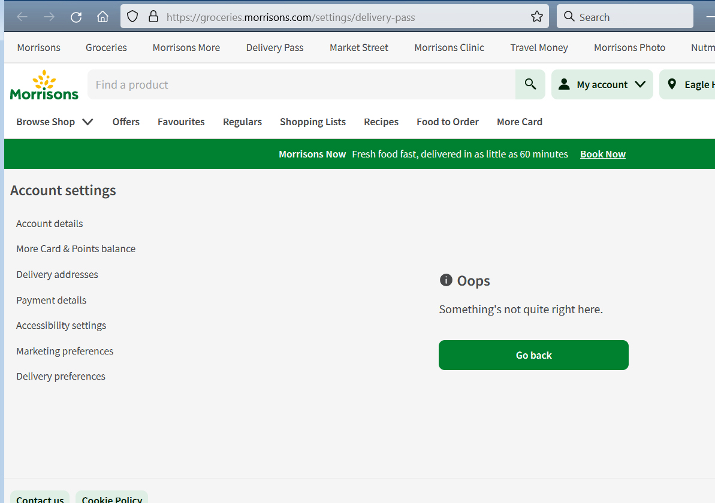The image size is (715, 503).
Task: Open More Card & Points balance
Action: click(76, 249)
